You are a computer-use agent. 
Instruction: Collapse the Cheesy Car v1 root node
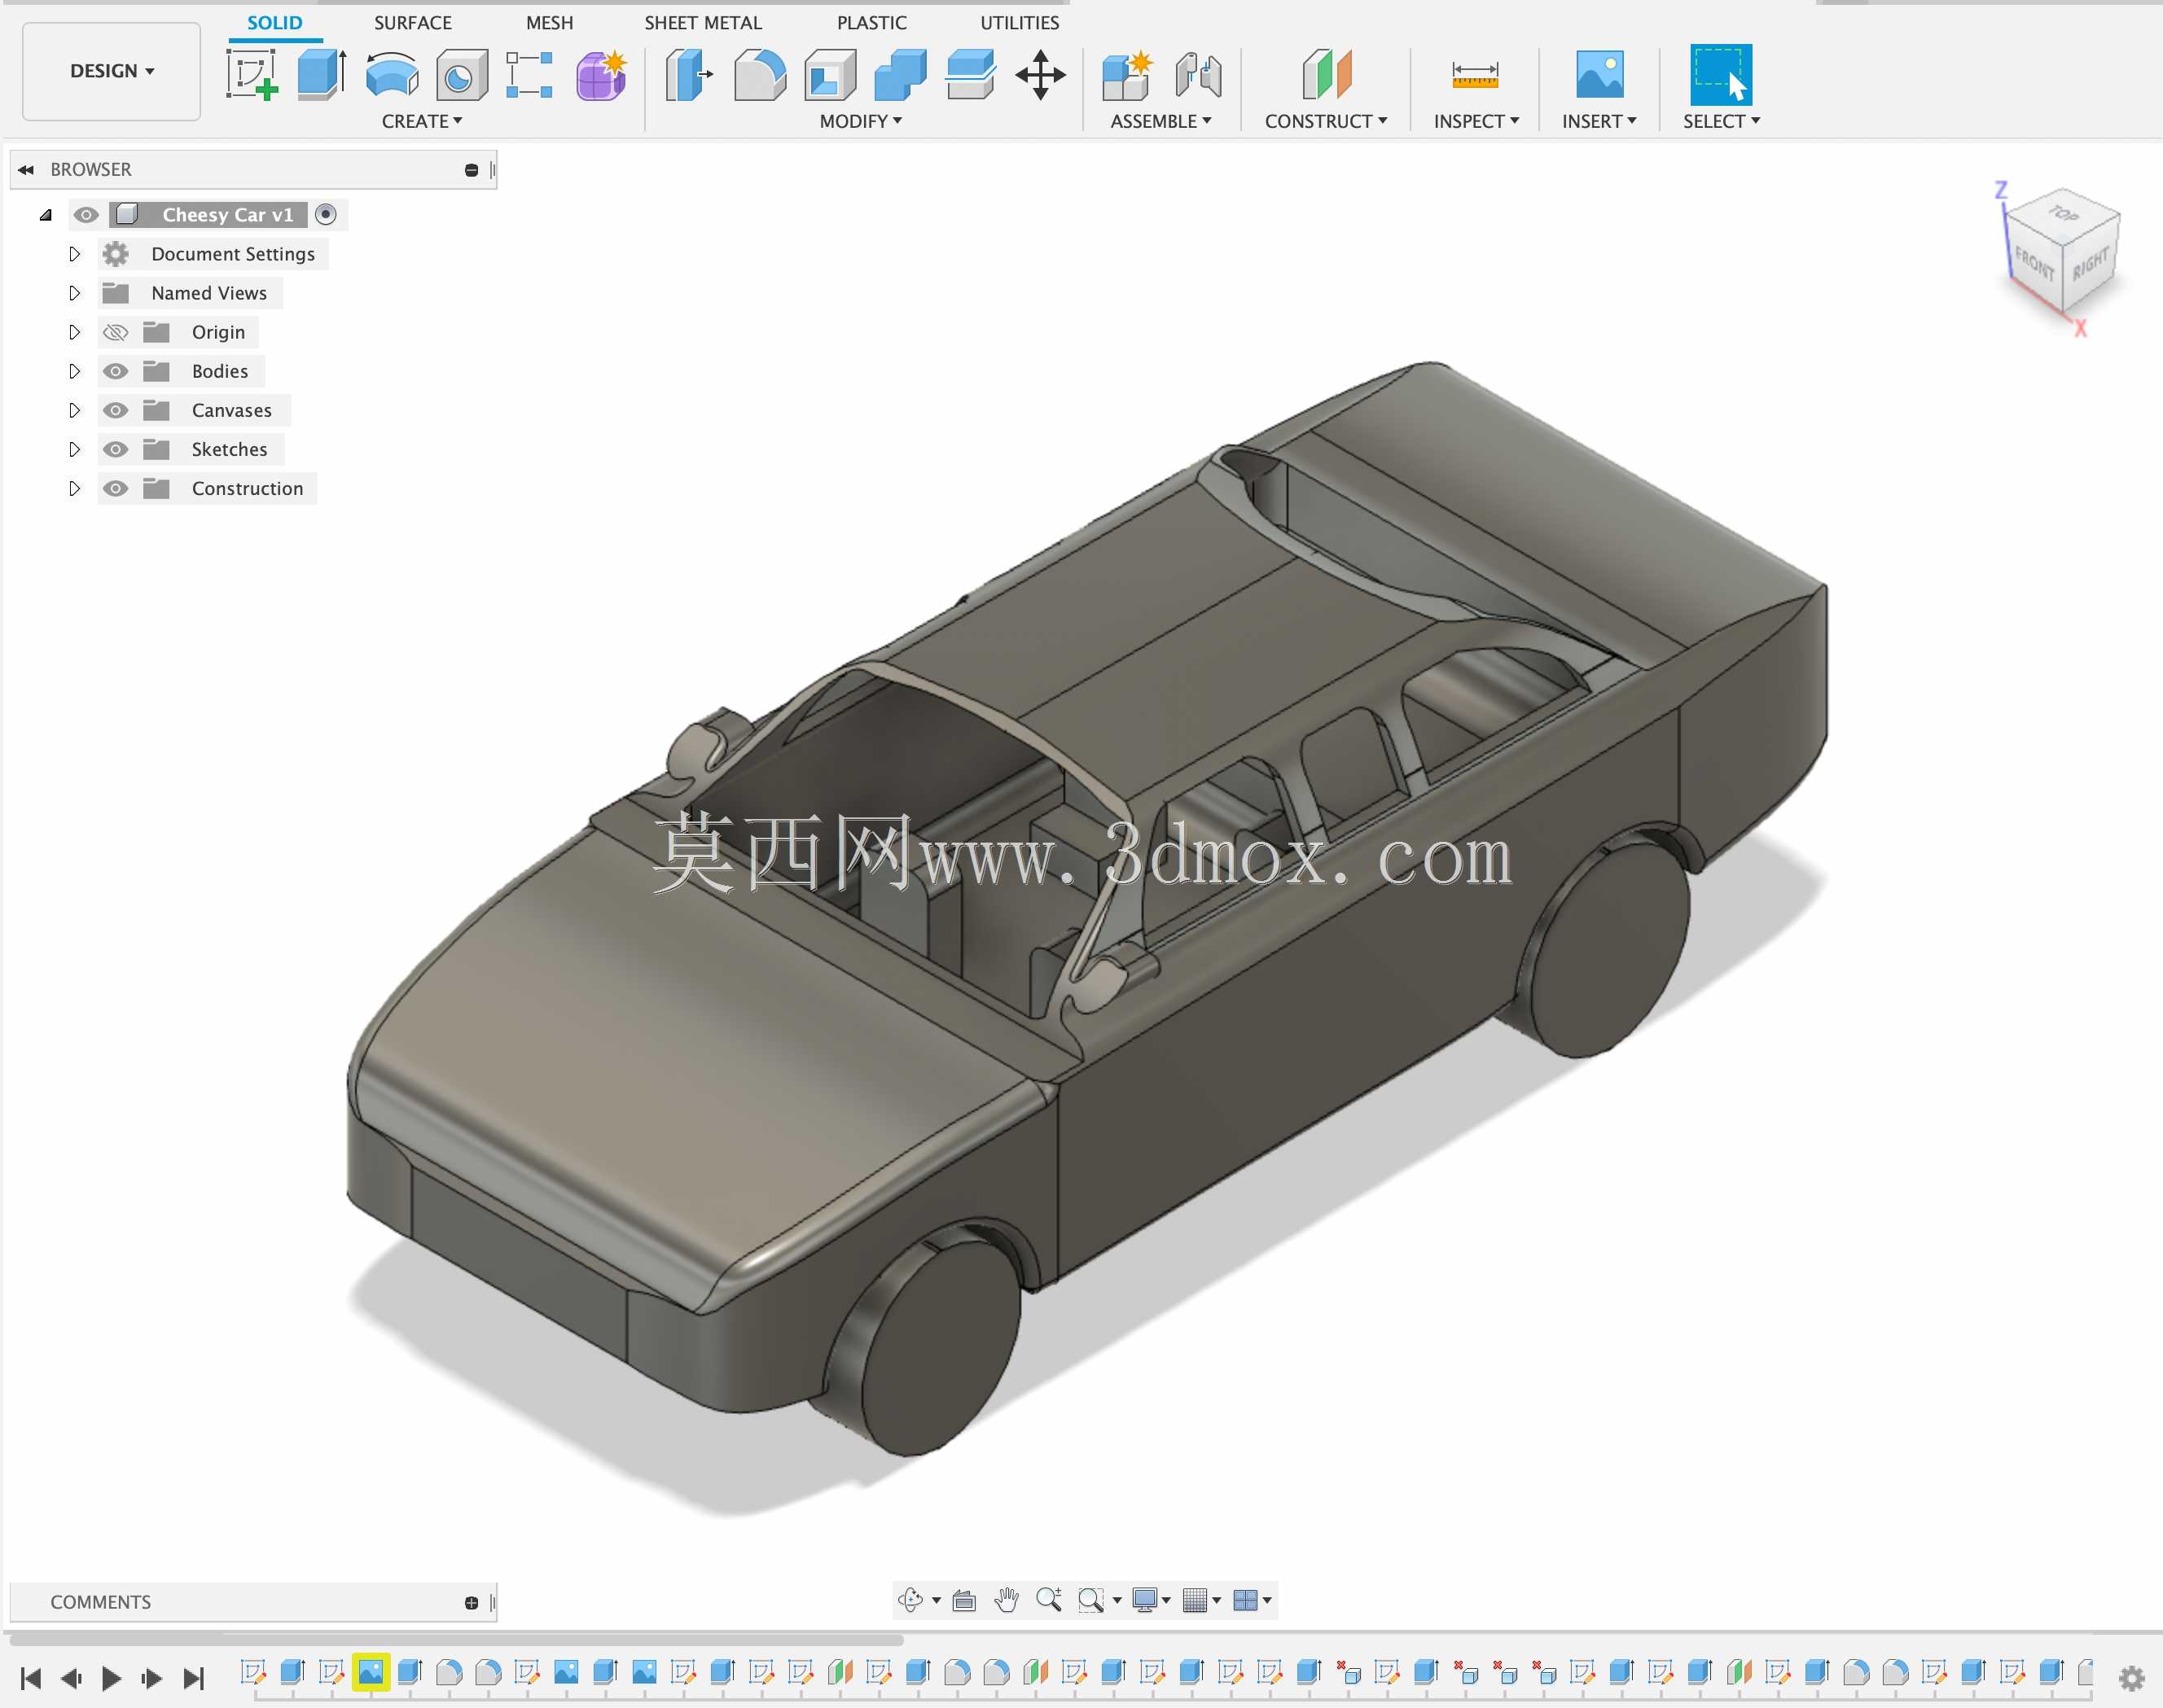[x=45, y=215]
